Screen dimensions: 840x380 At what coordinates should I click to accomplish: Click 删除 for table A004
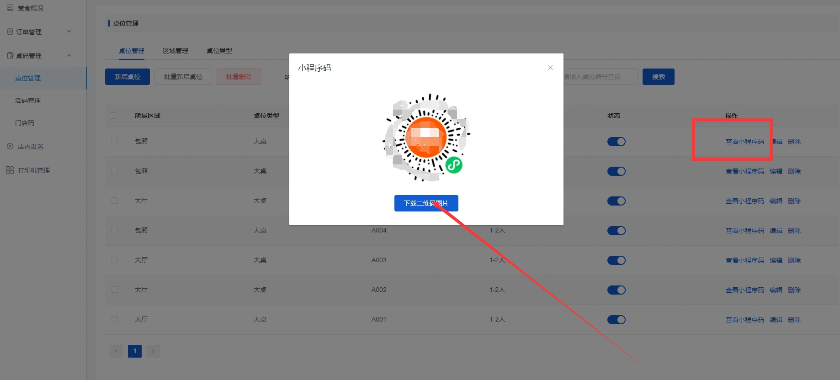[794, 231]
